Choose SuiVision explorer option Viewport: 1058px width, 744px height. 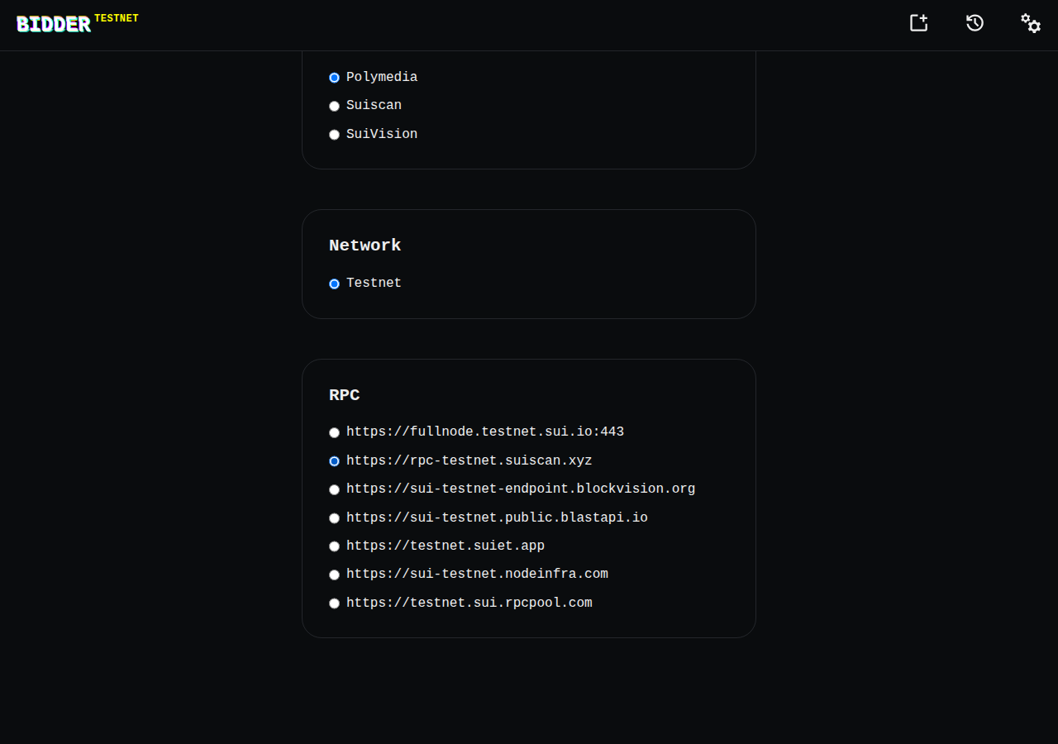coord(335,135)
